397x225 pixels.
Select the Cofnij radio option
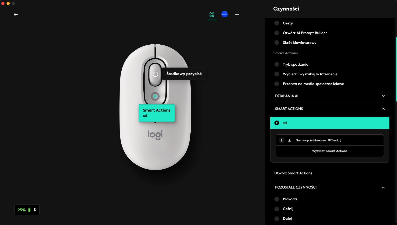tap(277, 209)
